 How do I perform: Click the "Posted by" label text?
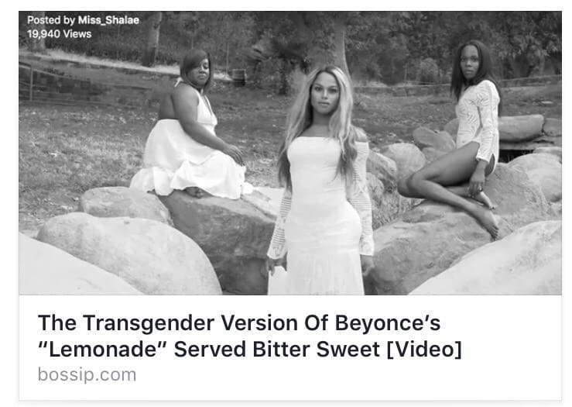(x=51, y=20)
